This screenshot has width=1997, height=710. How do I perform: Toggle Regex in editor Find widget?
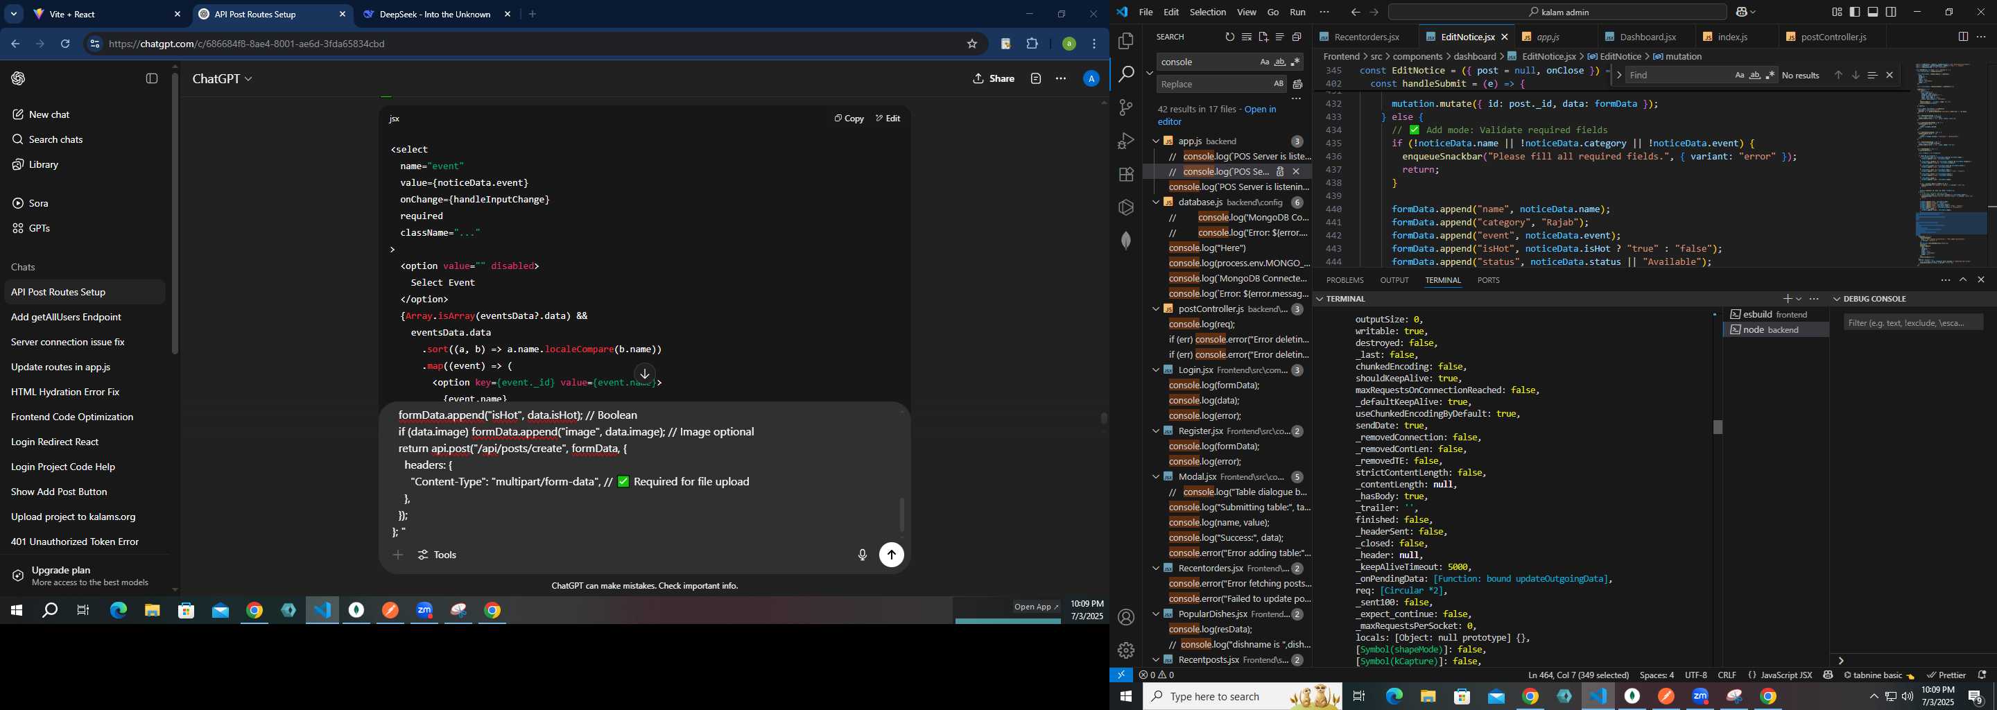(x=1770, y=75)
